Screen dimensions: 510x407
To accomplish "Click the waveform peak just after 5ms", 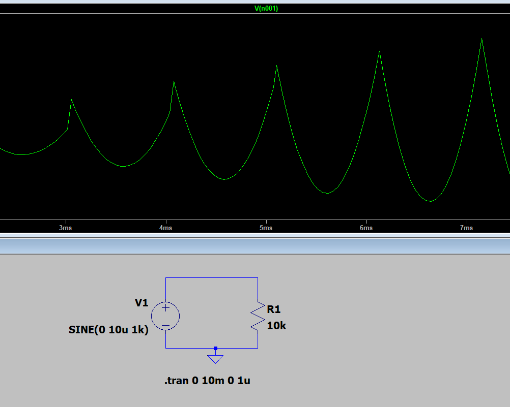I will coord(276,66).
